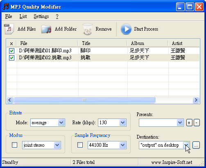Click the Add Files MP3 icon
Screen dimensions: 206x168
(x=9, y=29)
